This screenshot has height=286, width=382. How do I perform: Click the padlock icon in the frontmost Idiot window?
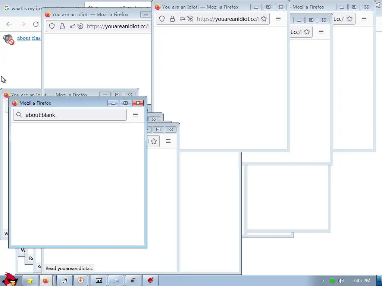[172, 19]
